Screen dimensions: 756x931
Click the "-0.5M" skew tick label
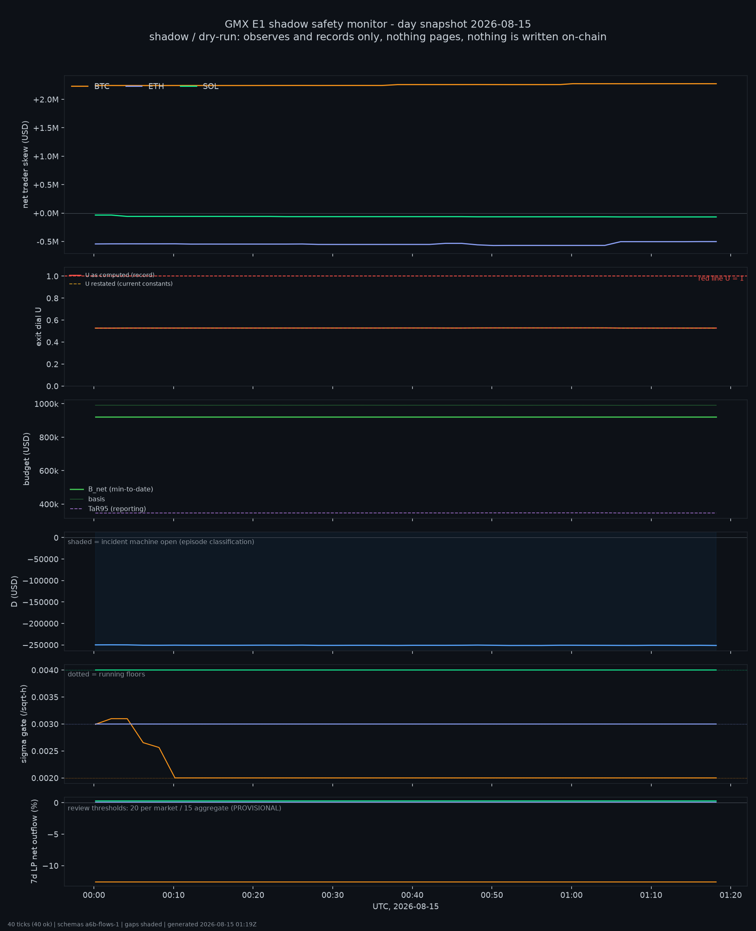click(47, 242)
